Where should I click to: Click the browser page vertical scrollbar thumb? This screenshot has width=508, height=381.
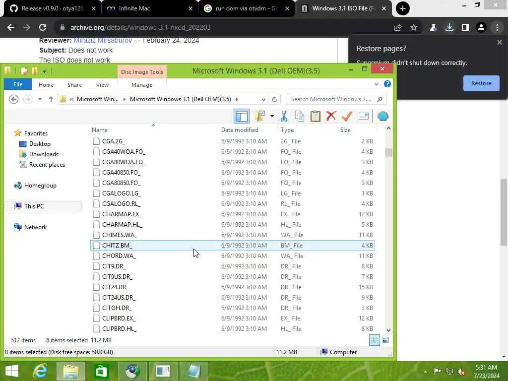point(504,212)
